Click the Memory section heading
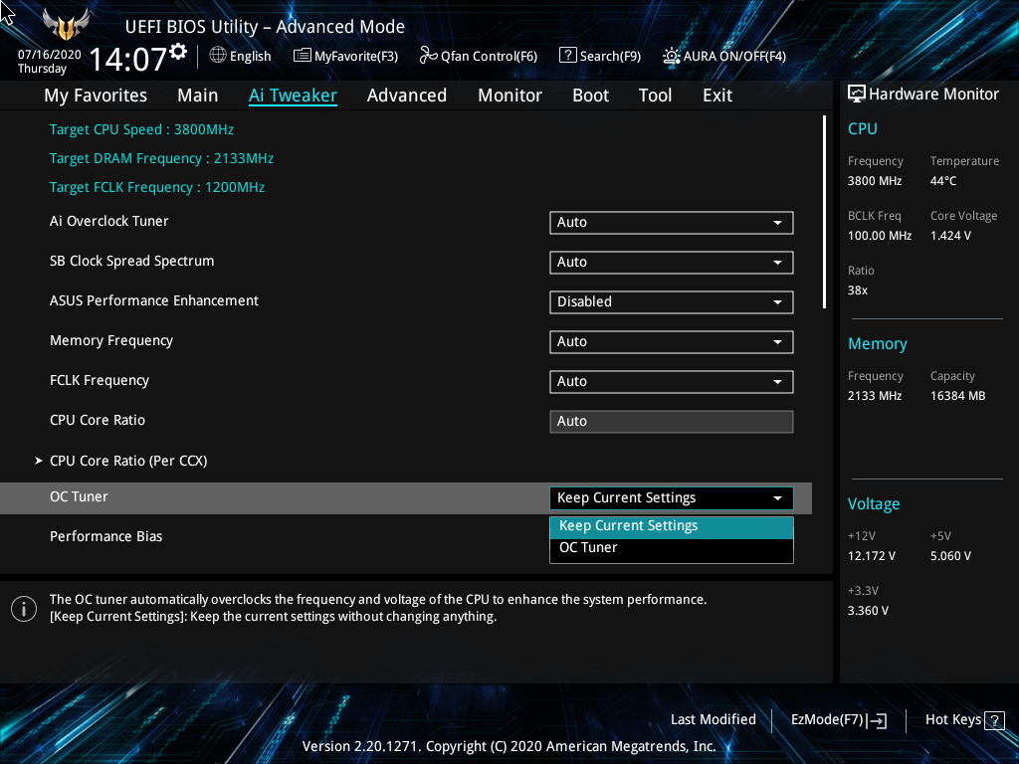 point(877,344)
